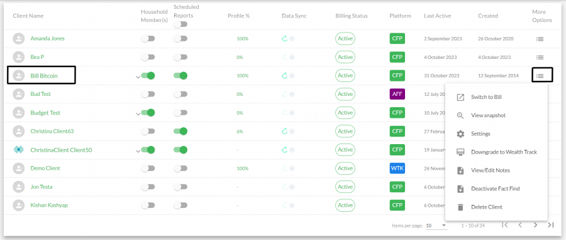Enable Household Members toggle for Amanda Jones
The image size is (566, 240).
click(148, 38)
